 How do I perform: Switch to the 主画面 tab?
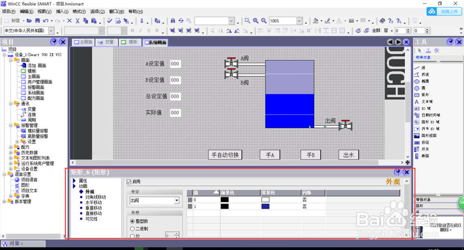(83, 42)
